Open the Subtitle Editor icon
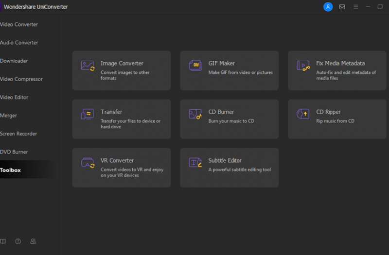The image size is (389, 255). (195, 163)
